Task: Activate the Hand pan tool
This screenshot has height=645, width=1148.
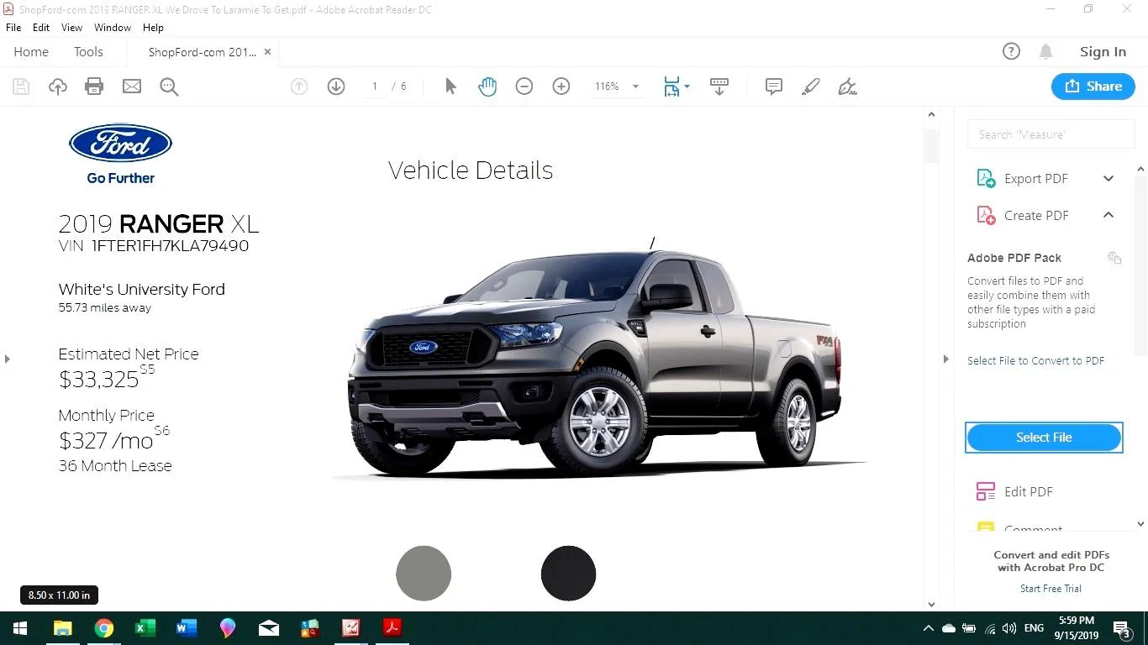Action: [487, 87]
